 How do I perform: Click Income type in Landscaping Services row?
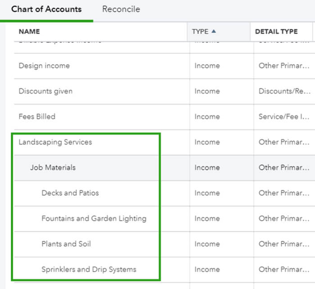(x=207, y=142)
